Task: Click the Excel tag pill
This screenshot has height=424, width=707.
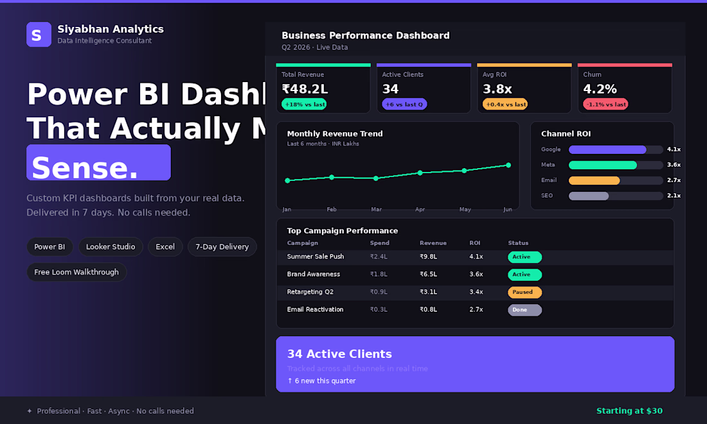Action: (165, 247)
